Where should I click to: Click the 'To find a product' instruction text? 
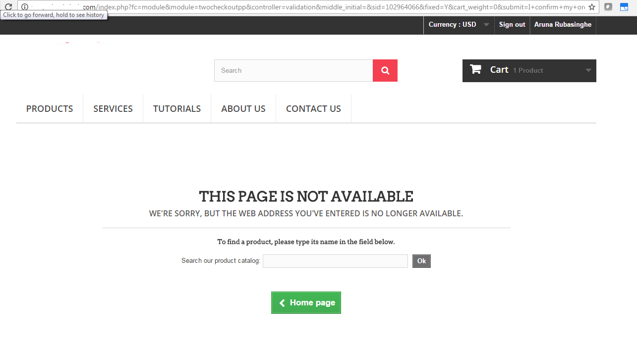pyautogui.click(x=306, y=242)
